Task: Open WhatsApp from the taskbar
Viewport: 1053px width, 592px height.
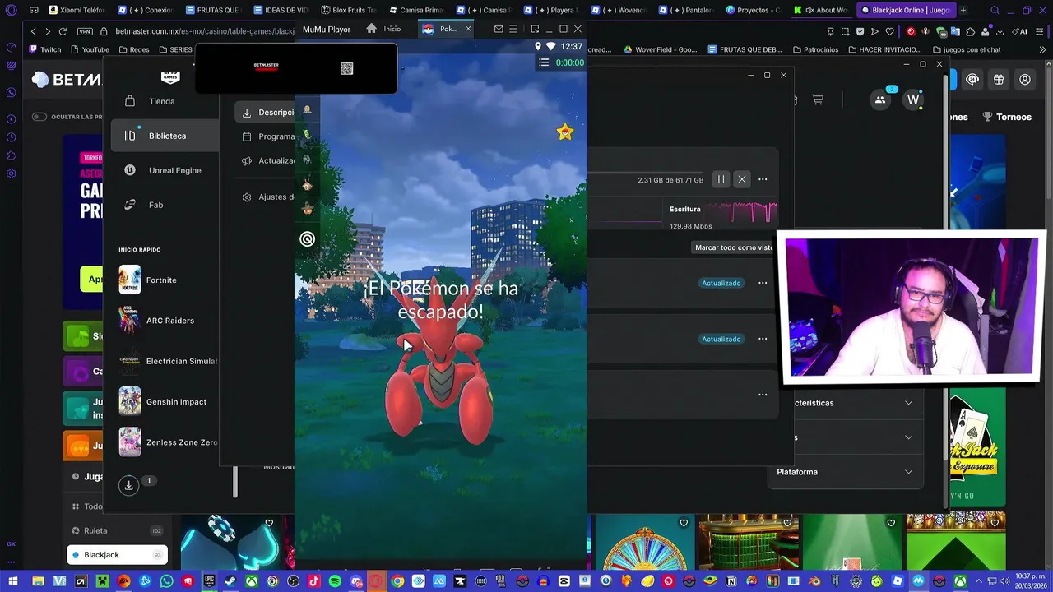Action: tap(167, 581)
